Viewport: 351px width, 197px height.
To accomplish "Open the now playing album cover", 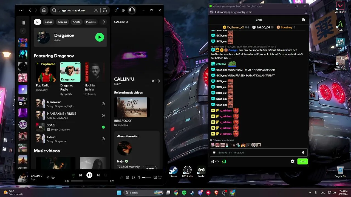I will (x=23, y=177).
